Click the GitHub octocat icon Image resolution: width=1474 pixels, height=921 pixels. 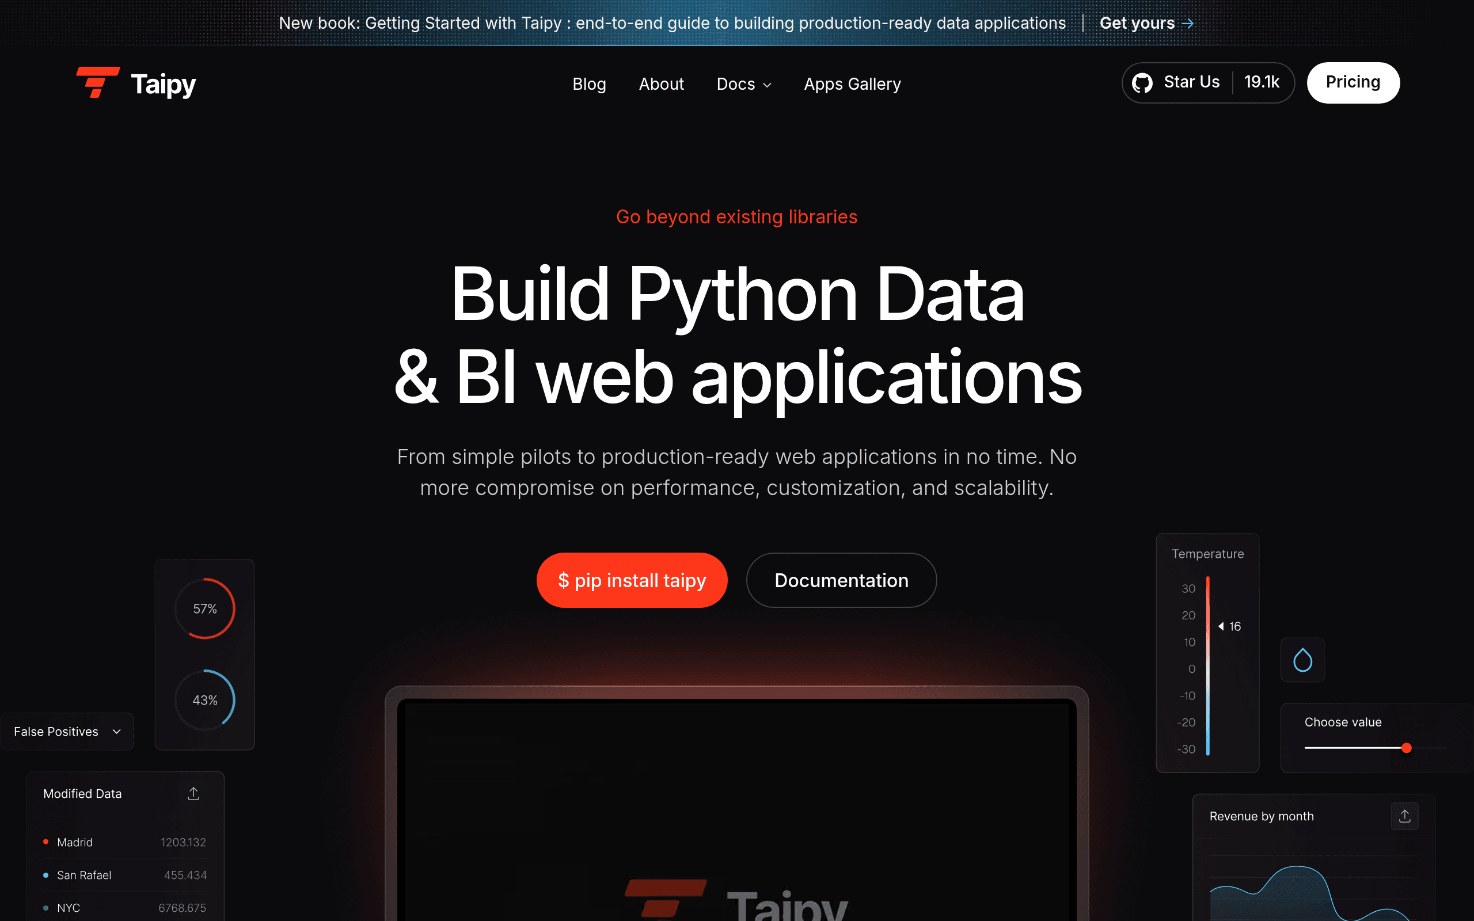coord(1142,83)
